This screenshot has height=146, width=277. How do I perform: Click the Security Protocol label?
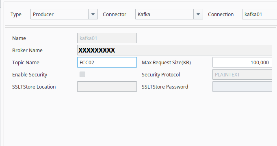[x=161, y=74]
